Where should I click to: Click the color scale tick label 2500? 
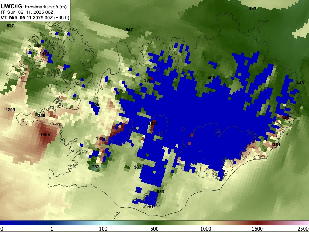click(x=304, y=229)
